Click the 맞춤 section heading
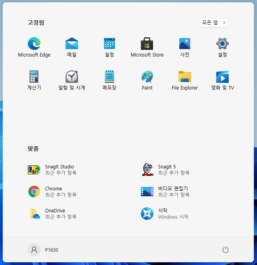257x265 pixels. [x=33, y=149]
